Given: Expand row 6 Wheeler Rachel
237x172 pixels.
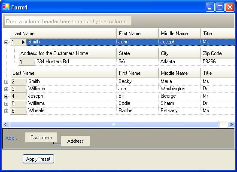Looking at the screenshot, I should tap(6, 111).
